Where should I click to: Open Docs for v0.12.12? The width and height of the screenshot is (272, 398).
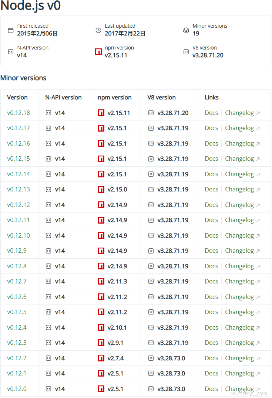(x=212, y=205)
